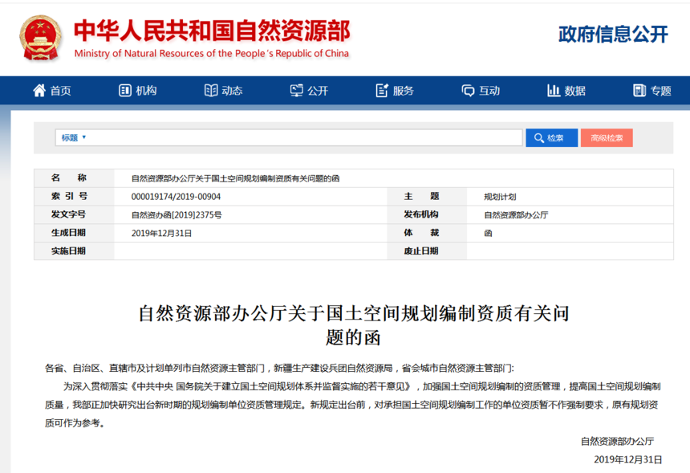The image size is (690, 473).
Task: Open the 首页 navigation item
Action: point(52,90)
